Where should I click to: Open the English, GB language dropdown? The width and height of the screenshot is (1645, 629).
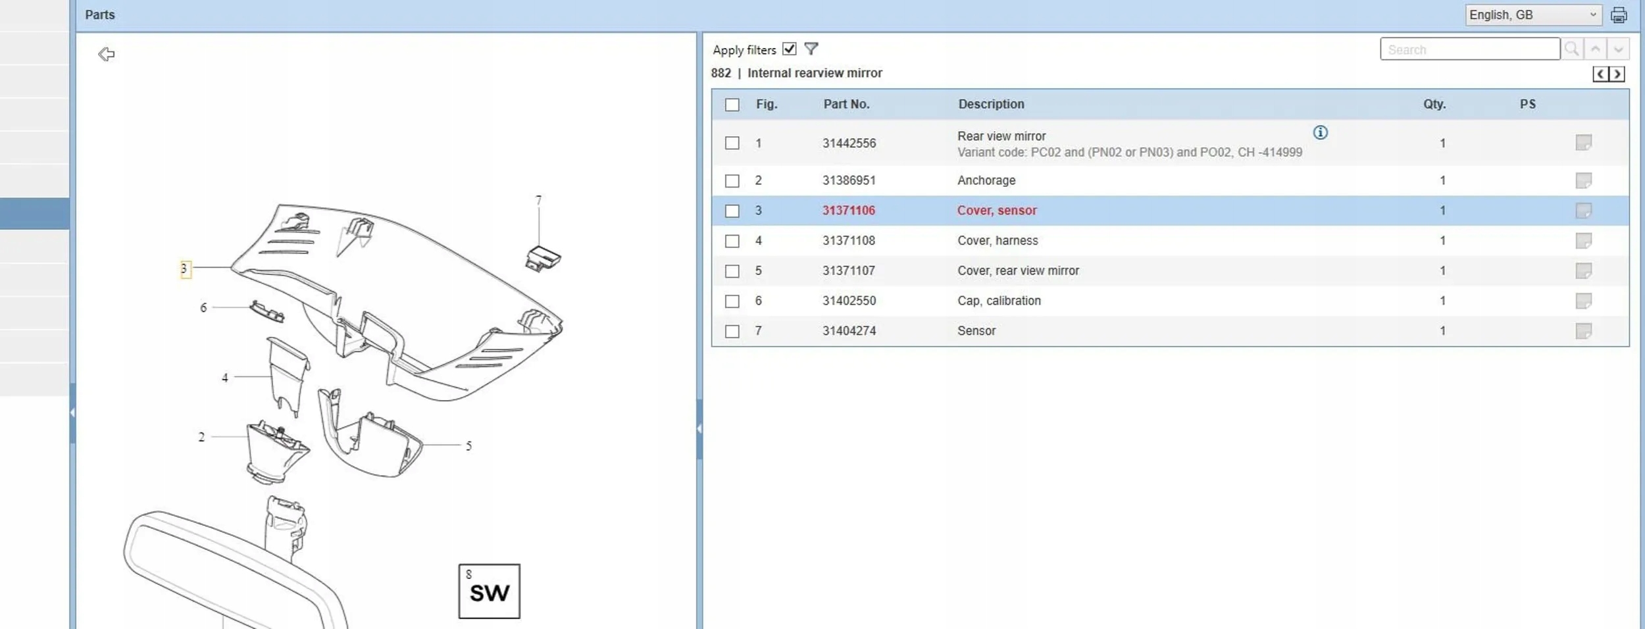click(1533, 14)
